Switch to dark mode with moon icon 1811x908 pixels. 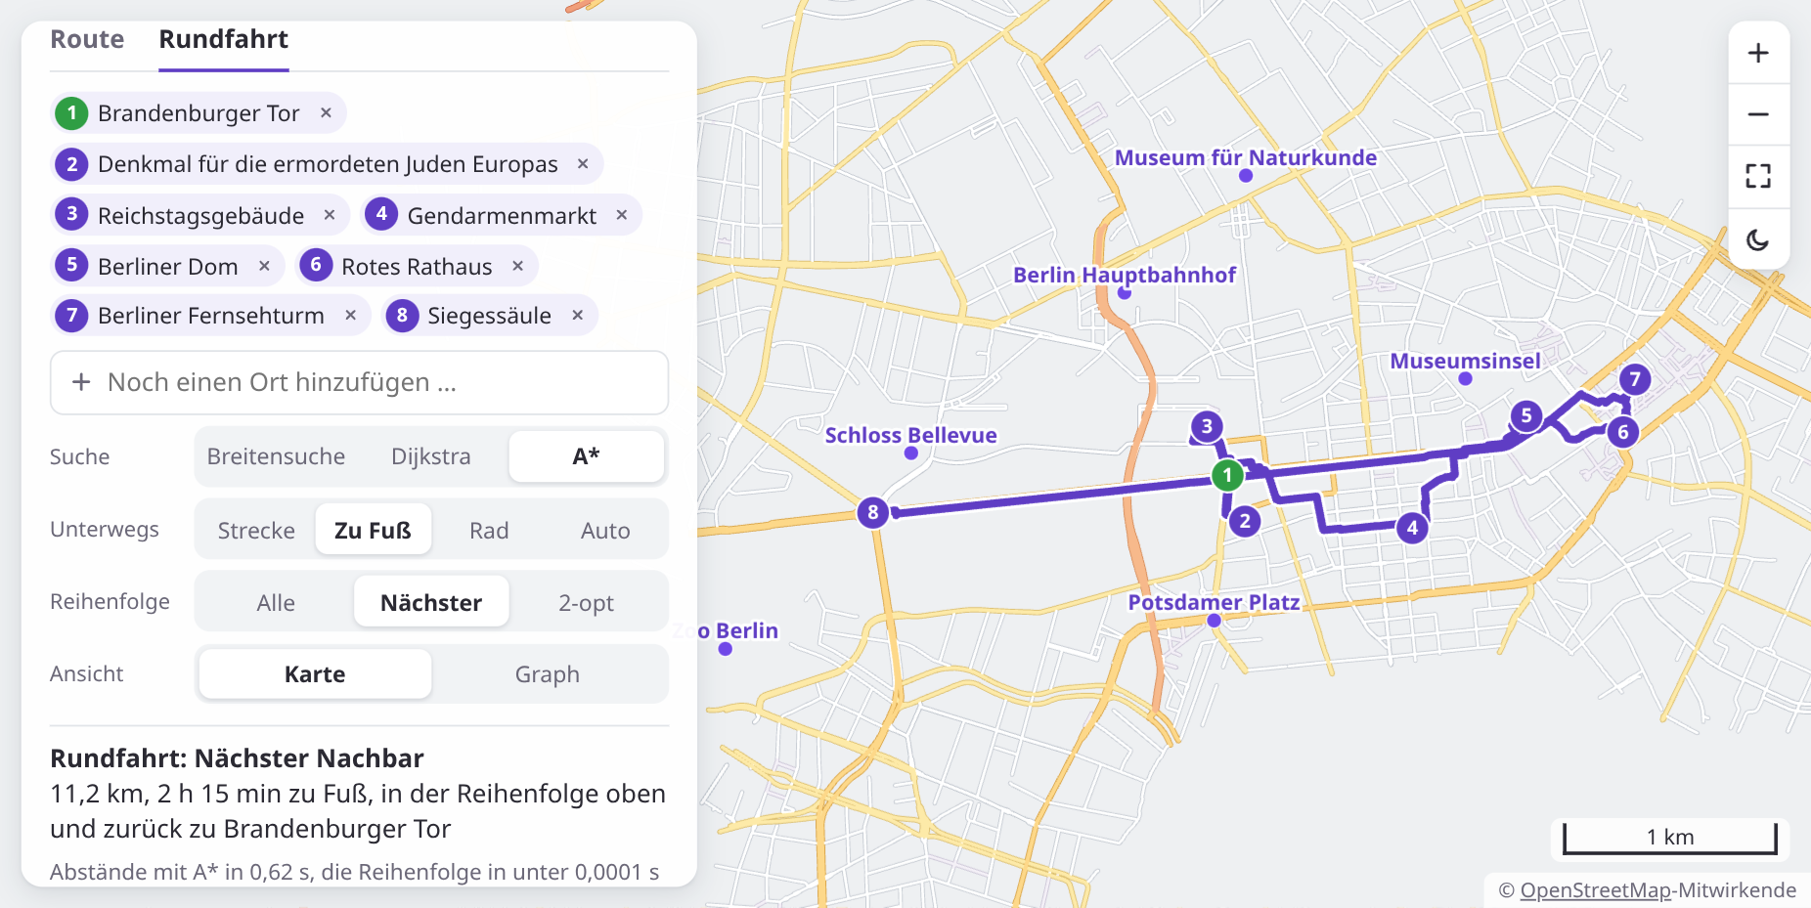pyautogui.click(x=1758, y=239)
